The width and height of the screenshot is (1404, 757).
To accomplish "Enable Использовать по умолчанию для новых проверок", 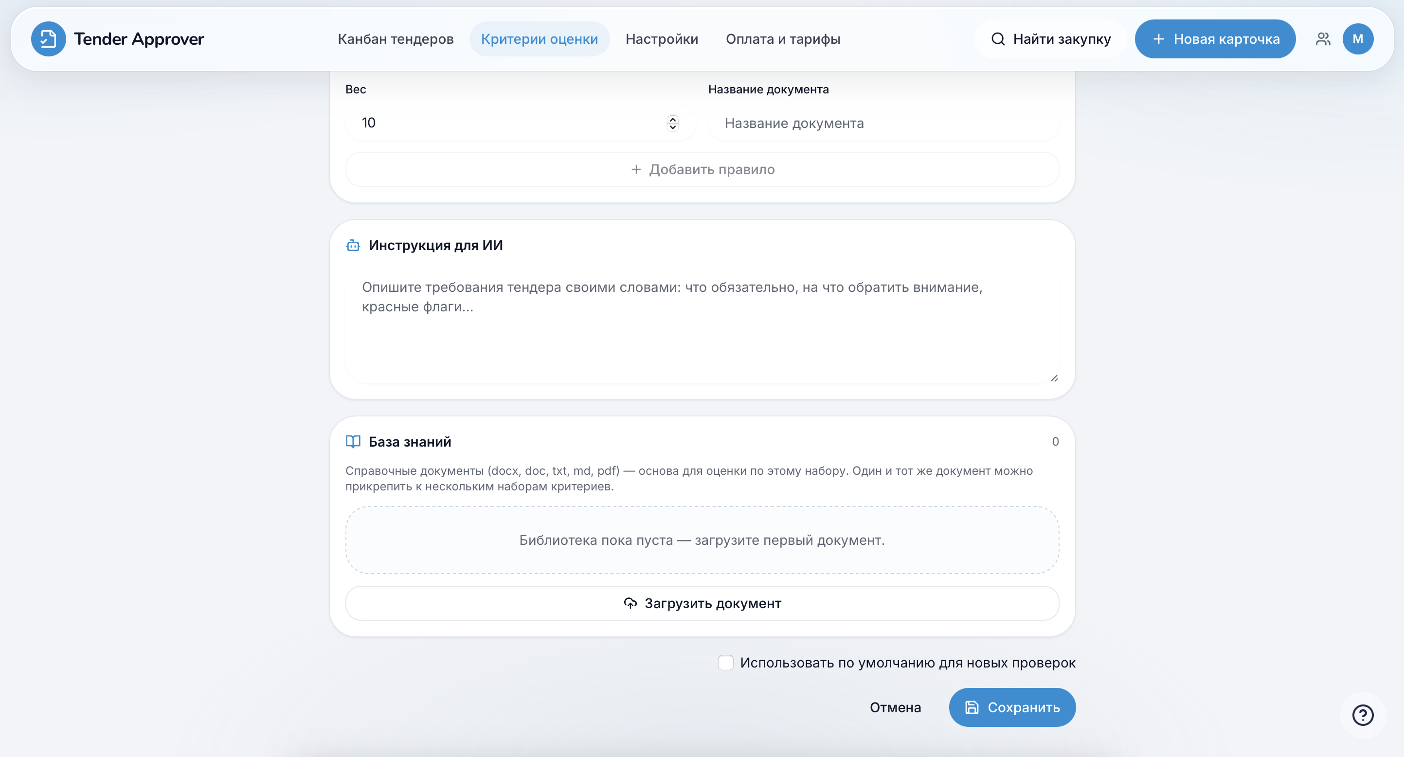I will (x=725, y=663).
